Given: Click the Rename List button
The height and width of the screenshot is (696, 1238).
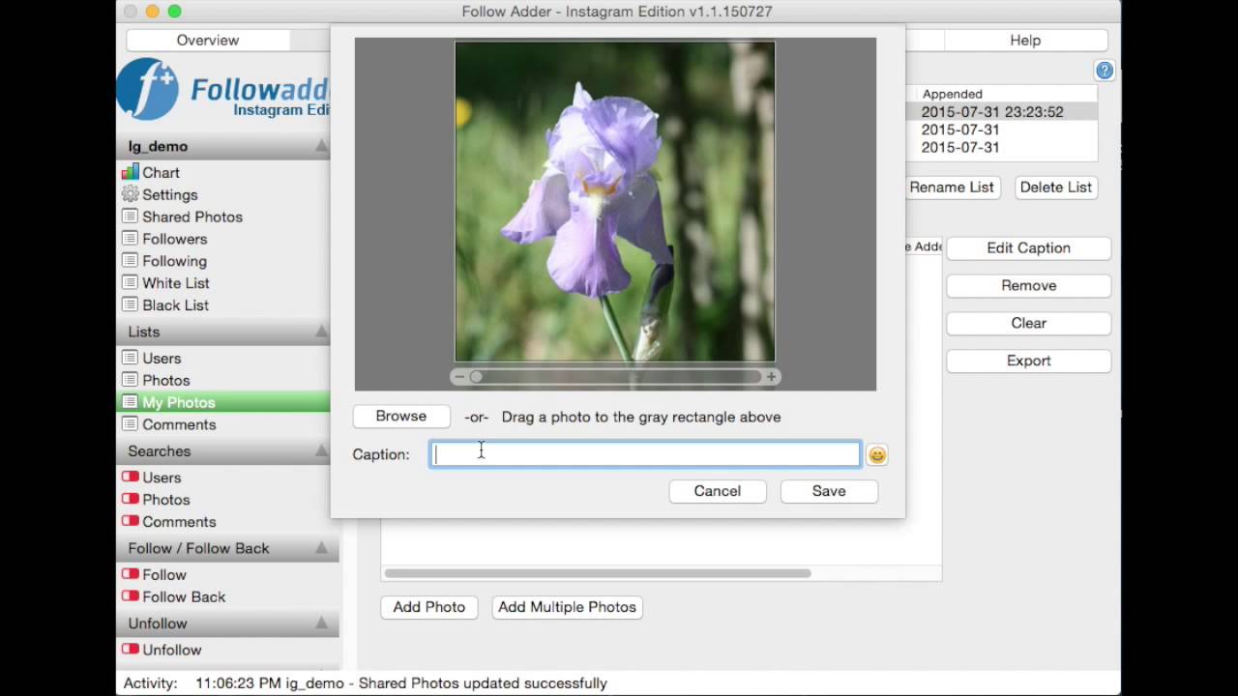Looking at the screenshot, I should (x=952, y=188).
